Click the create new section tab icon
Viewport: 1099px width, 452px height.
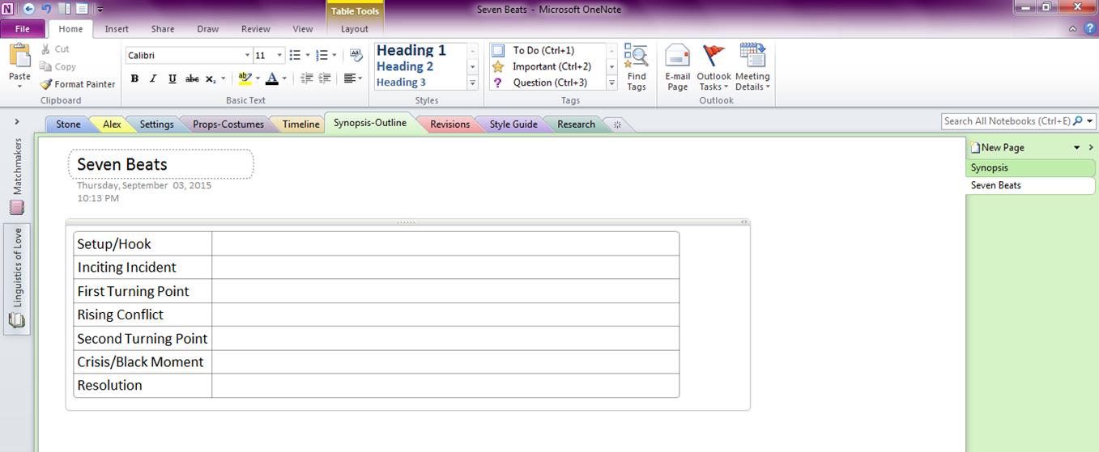pyautogui.click(x=617, y=125)
